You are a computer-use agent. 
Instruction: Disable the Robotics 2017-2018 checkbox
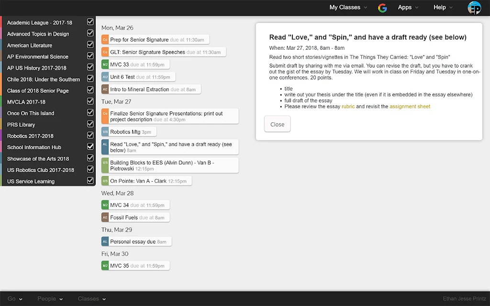pos(90,135)
